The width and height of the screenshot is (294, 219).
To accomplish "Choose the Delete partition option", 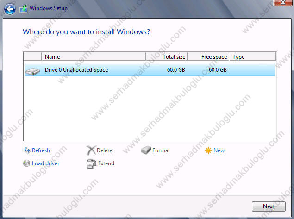I will coord(105,150).
